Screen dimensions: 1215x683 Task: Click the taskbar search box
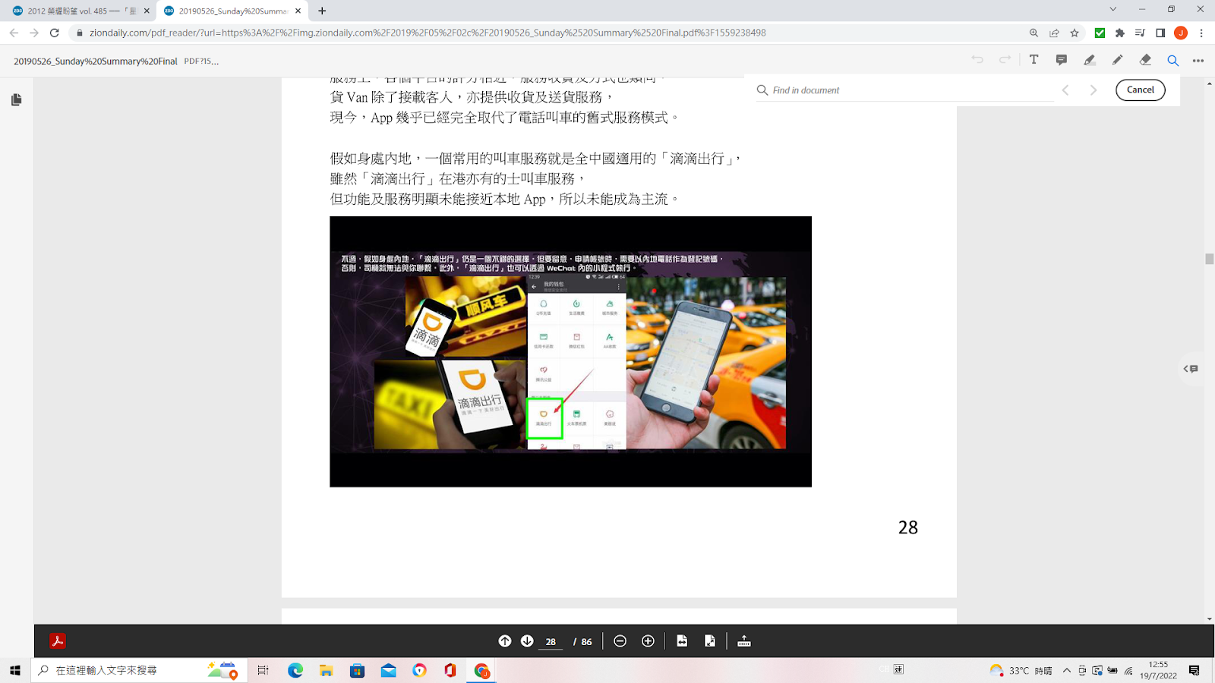139,670
